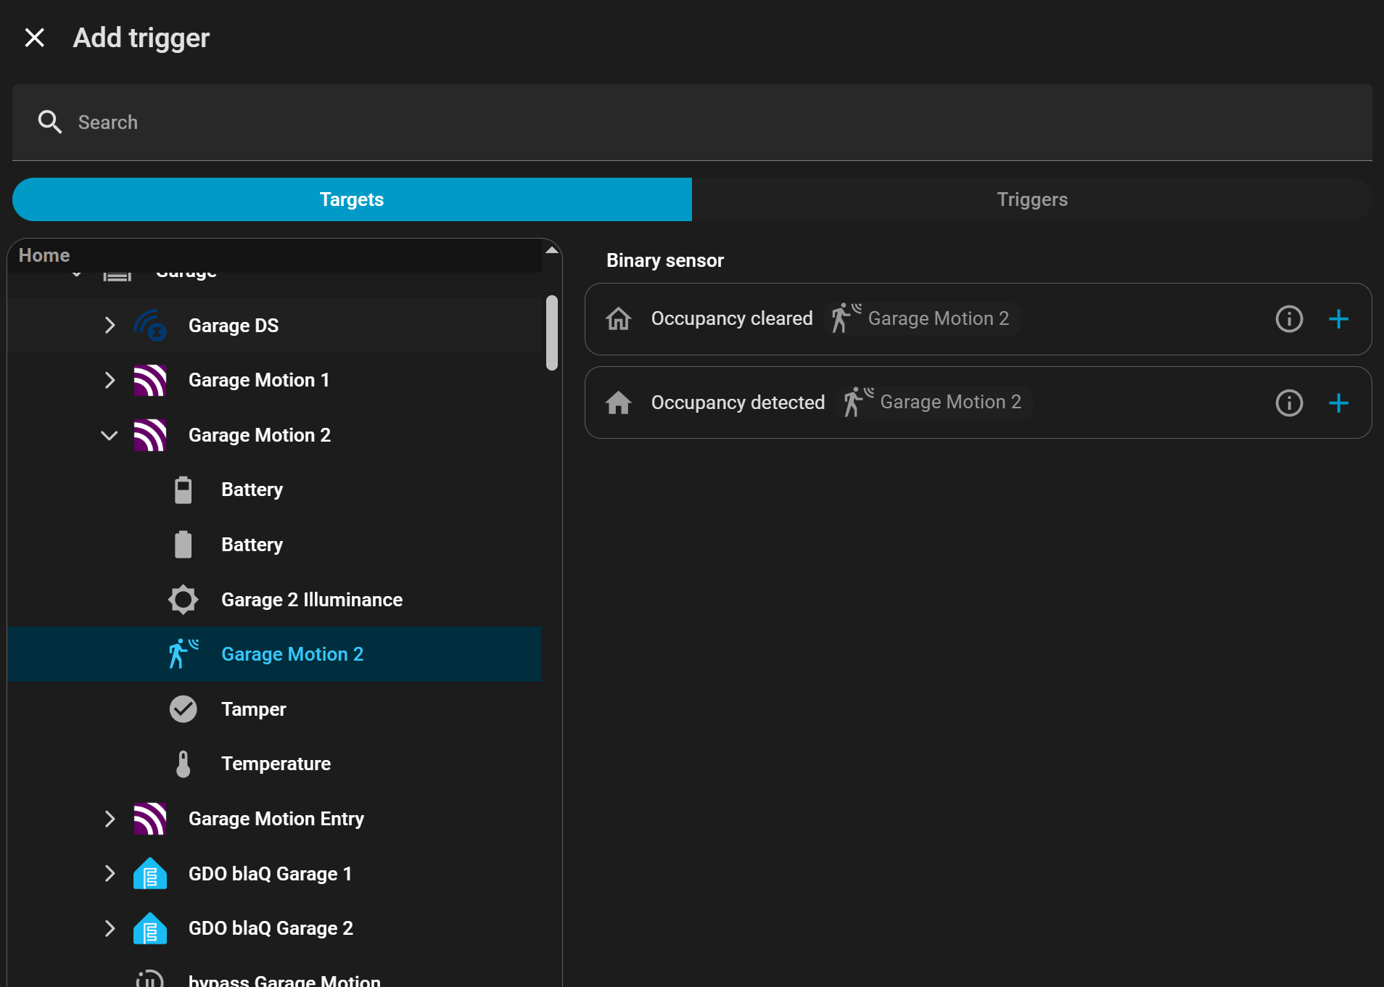Expand the Garage Motion 1 device
Screen dimensions: 1384x987
(x=110, y=380)
